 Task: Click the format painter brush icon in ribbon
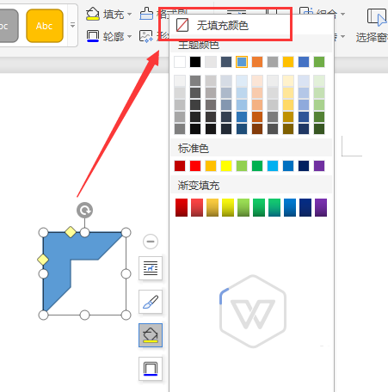click(x=146, y=14)
